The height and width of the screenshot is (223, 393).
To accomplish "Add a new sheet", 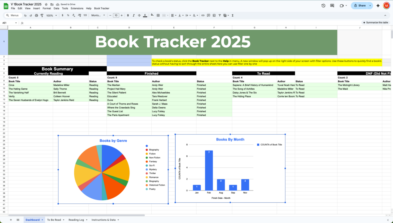I will pyautogui.click(x=11, y=220).
